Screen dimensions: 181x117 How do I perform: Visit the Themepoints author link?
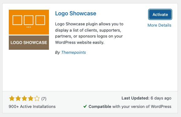[x=73, y=52]
